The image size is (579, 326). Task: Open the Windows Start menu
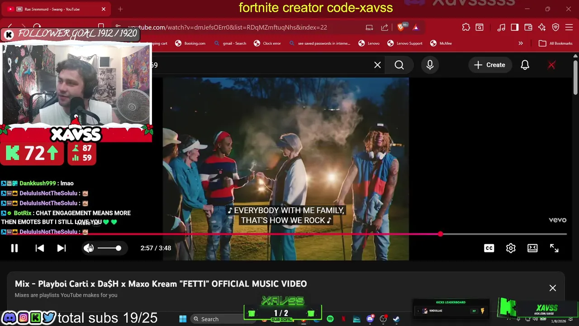tap(183, 319)
